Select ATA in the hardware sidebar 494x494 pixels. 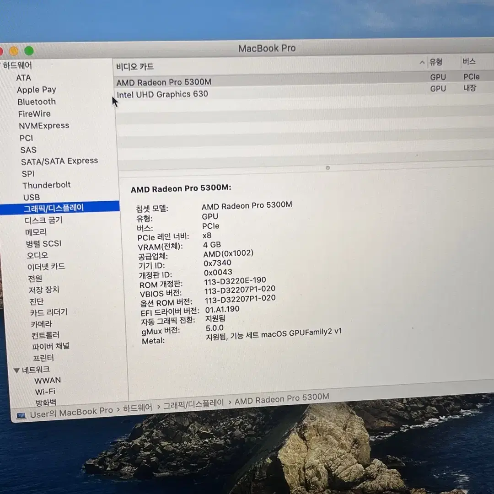24,78
